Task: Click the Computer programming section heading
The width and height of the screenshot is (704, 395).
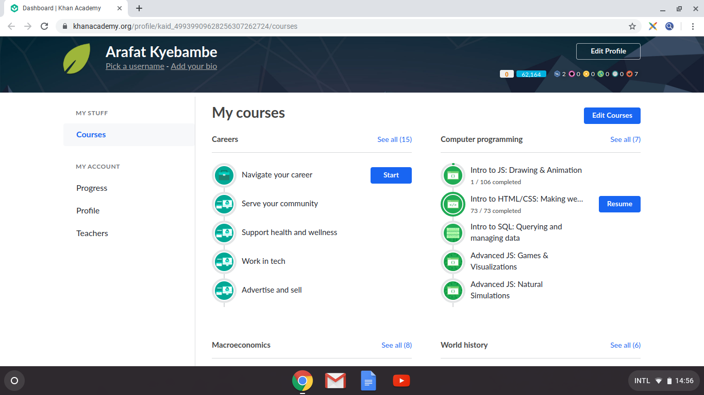Action: (482, 139)
